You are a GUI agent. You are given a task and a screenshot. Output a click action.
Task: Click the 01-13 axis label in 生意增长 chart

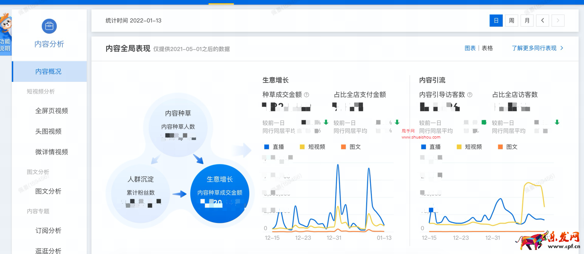point(384,238)
